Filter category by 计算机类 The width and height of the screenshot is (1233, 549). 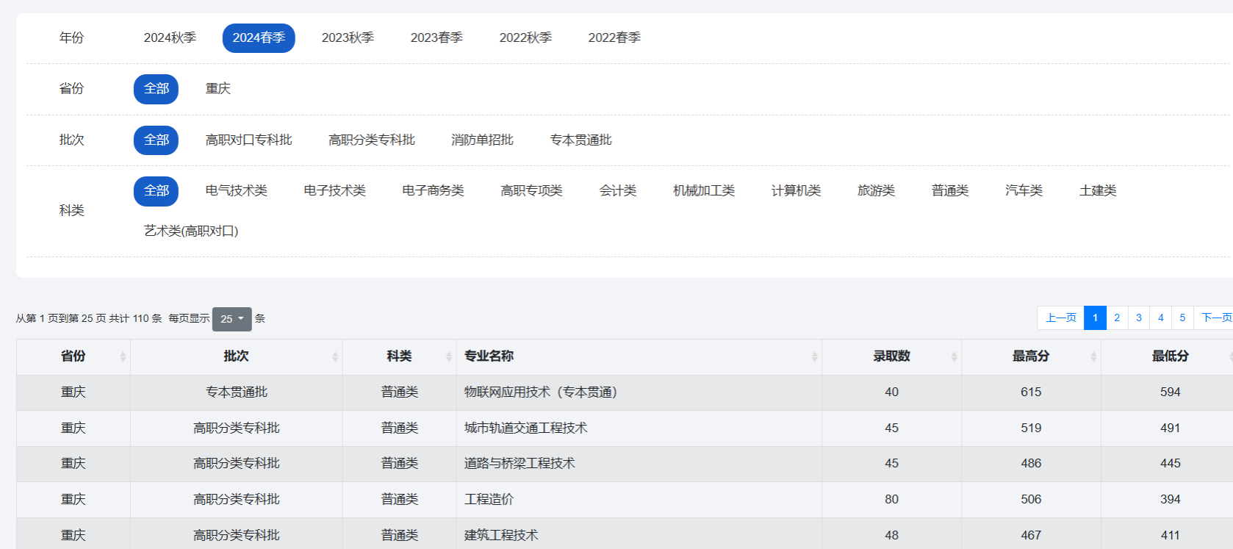click(796, 191)
